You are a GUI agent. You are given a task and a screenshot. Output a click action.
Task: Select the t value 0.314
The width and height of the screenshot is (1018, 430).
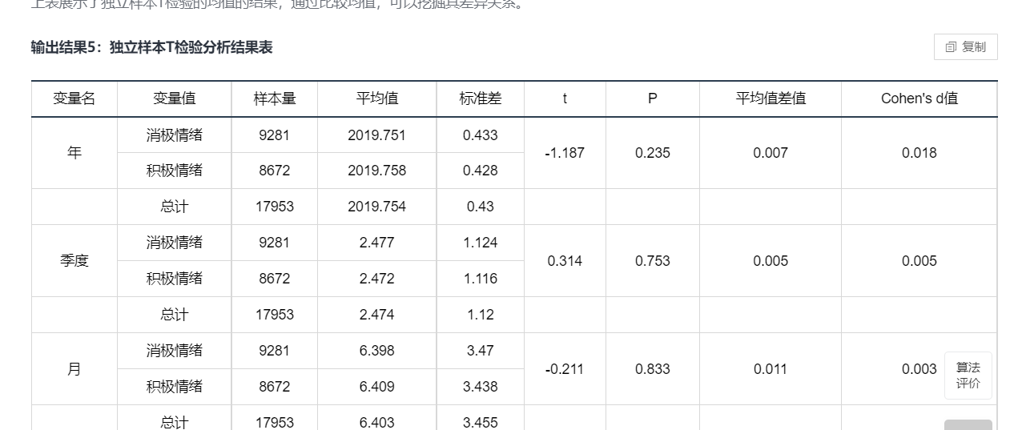click(565, 261)
